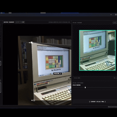This screenshot has height=117, width=117.
Task: Click the vintage computer image filename
Action: (x=59, y=22)
